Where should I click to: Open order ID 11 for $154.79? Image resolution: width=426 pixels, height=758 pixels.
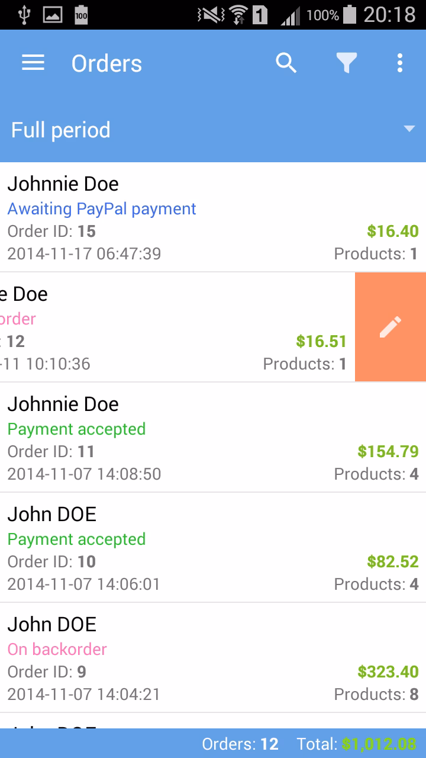tap(213, 438)
